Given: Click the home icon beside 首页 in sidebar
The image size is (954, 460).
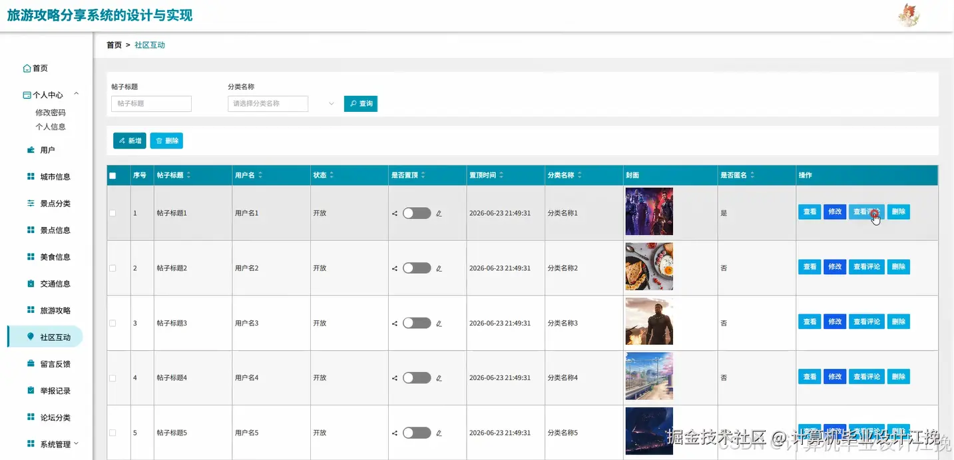Looking at the screenshot, I should point(27,68).
